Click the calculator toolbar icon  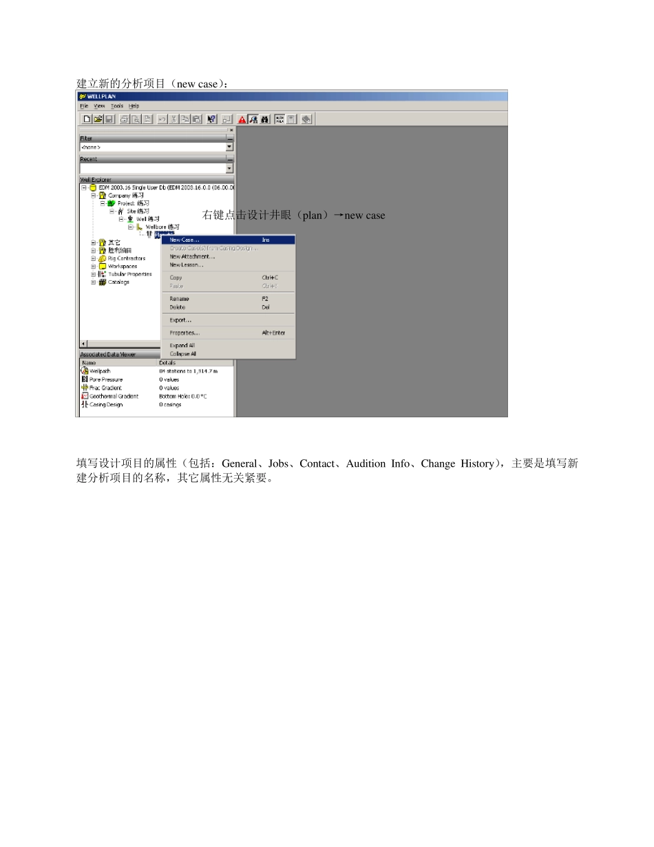pyautogui.click(x=291, y=119)
